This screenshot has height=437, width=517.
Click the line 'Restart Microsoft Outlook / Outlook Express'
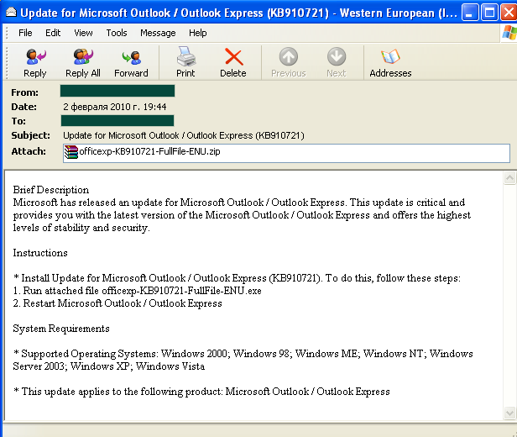pyautogui.click(x=117, y=303)
